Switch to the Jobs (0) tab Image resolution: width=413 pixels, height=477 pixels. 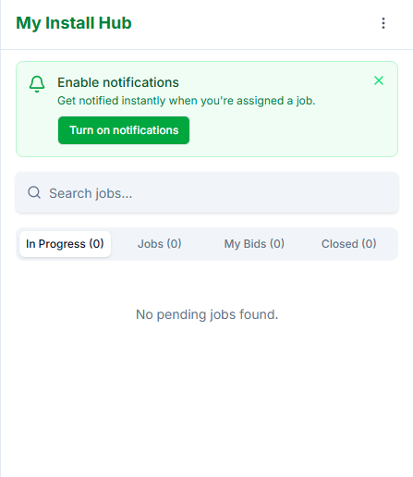coord(159,244)
